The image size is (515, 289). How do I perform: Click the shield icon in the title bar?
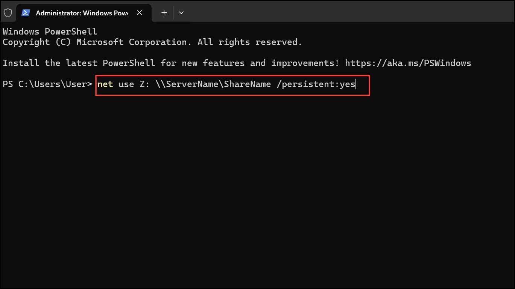point(8,13)
